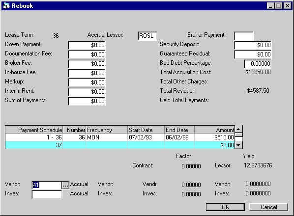
Task: Click the payment grid scrollbar thumb
Action: point(238,135)
